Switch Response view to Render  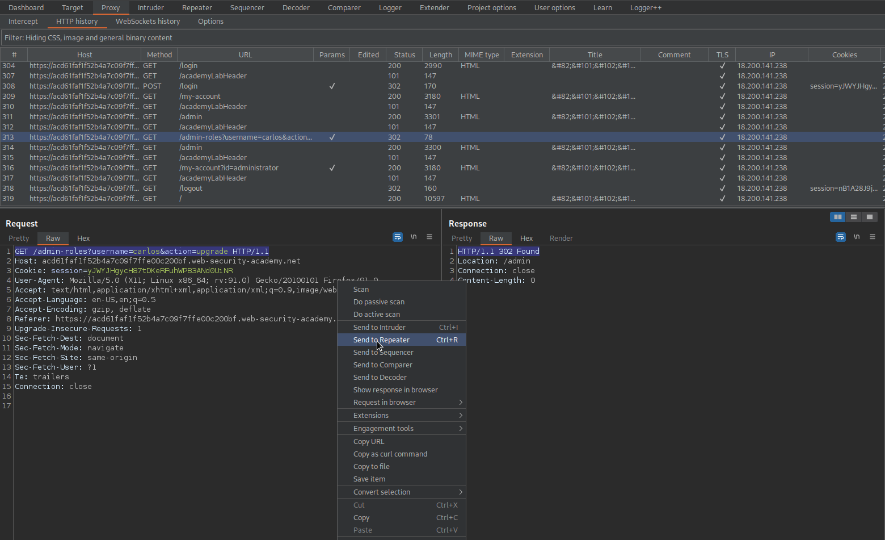[x=561, y=238]
